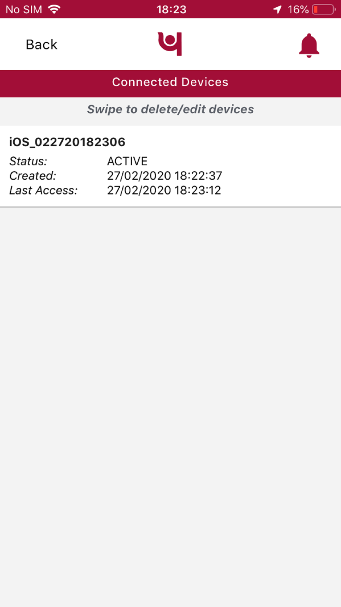341x607 pixels.
Task: Tap the Last Access timestamp 18:23:12
Action: pyautogui.click(x=197, y=190)
